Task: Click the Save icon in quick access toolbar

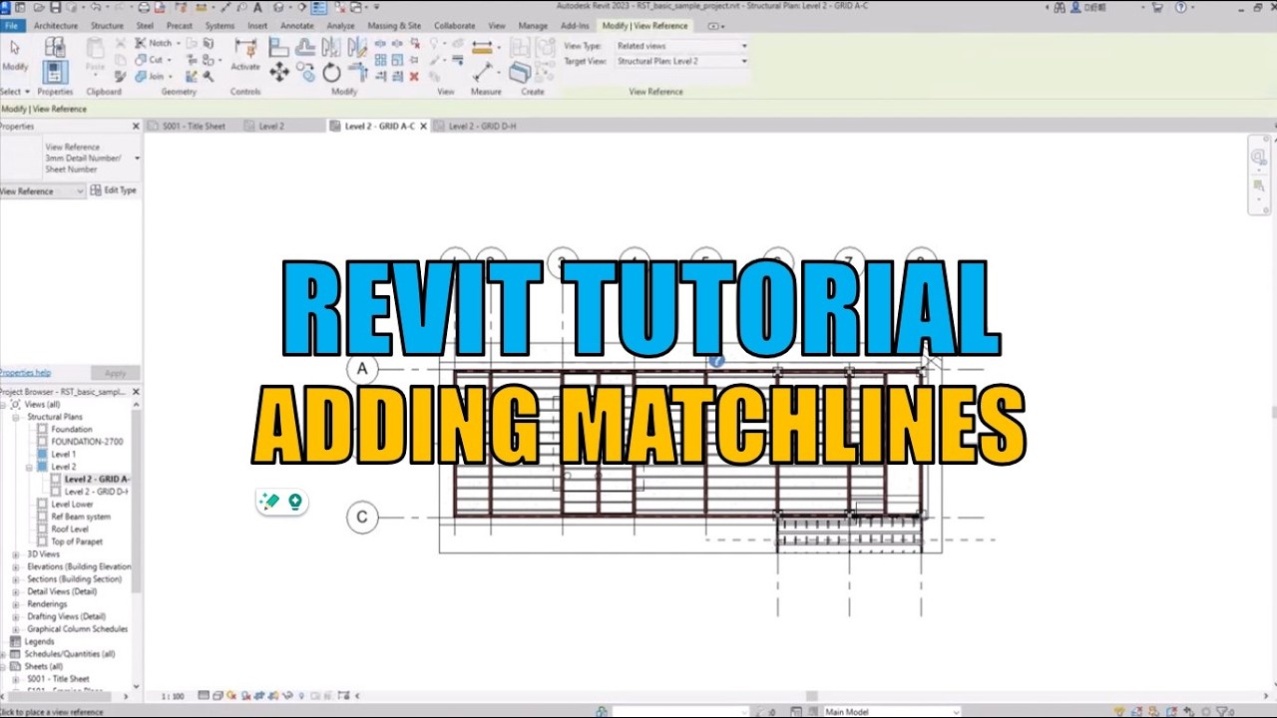Action: click(x=55, y=7)
